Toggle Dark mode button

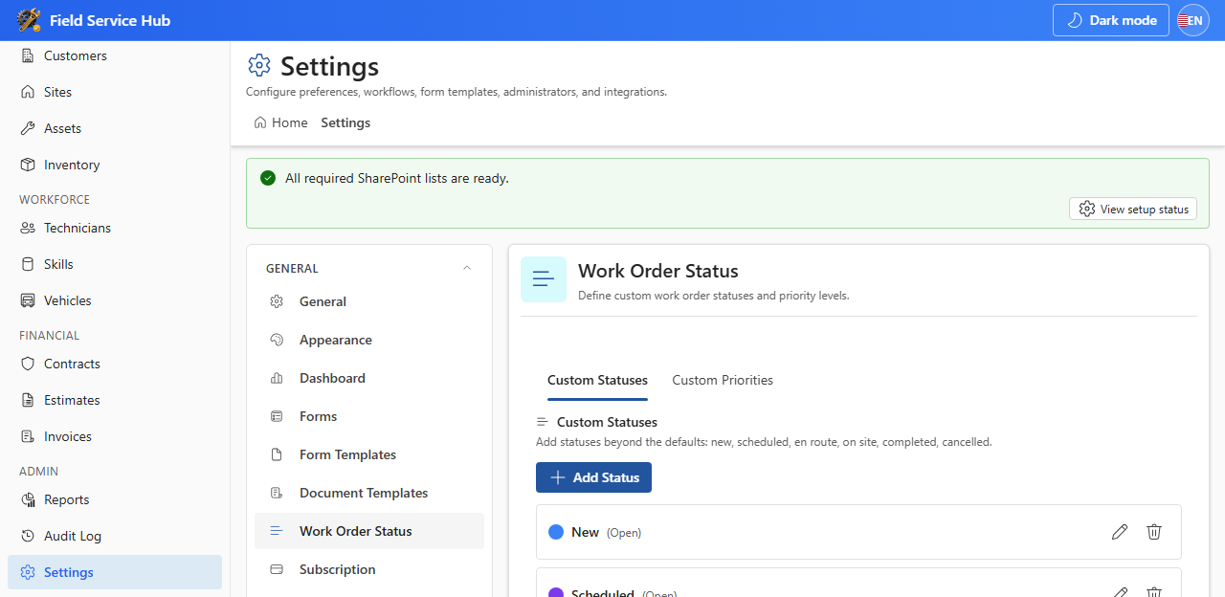1110,20
